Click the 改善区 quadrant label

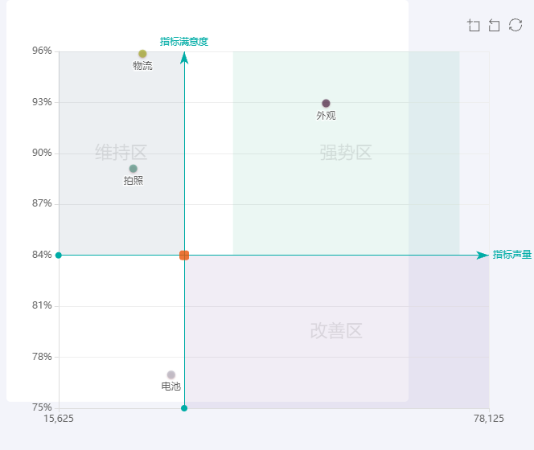click(x=336, y=331)
